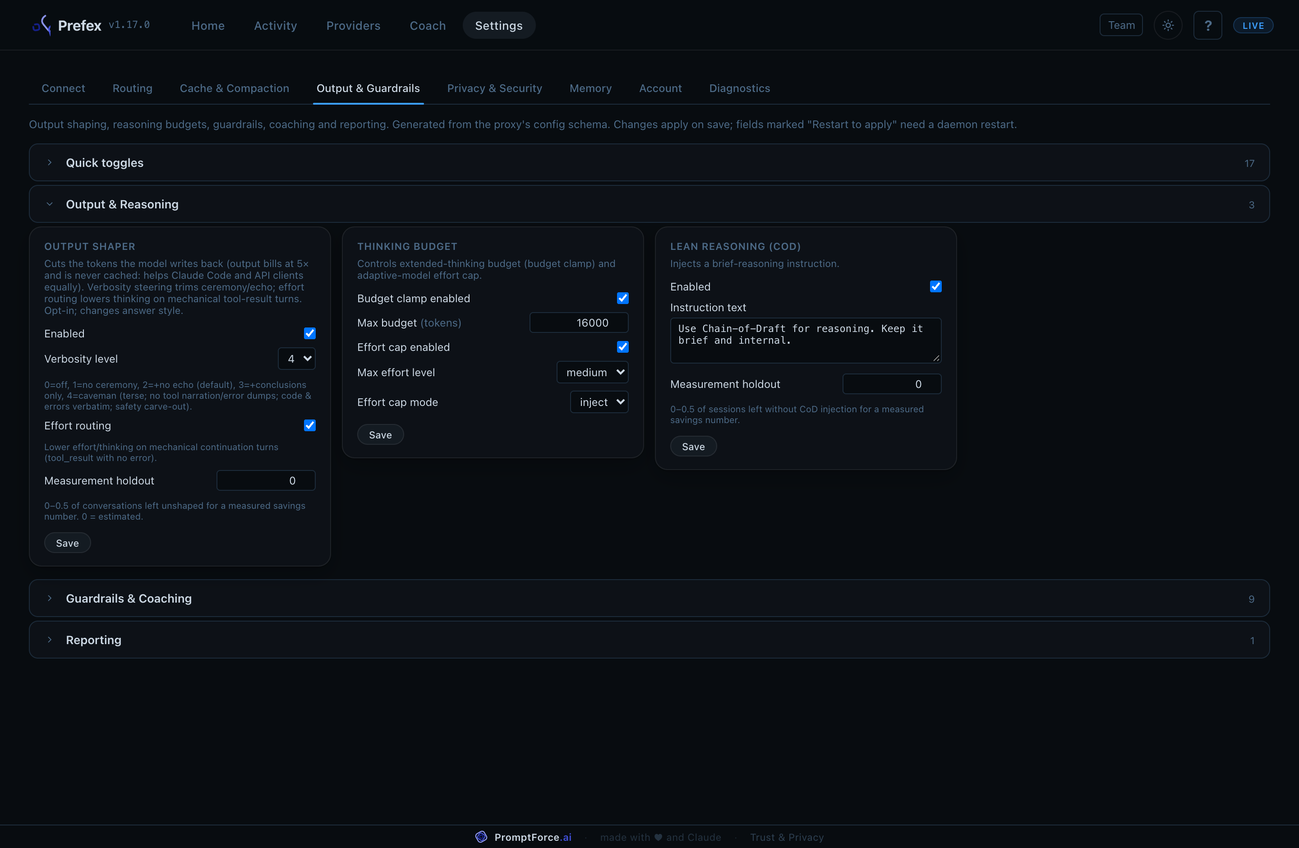The image size is (1299, 848).
Task: Click Output Shaper Measurement holdout field
Action: 266,481
